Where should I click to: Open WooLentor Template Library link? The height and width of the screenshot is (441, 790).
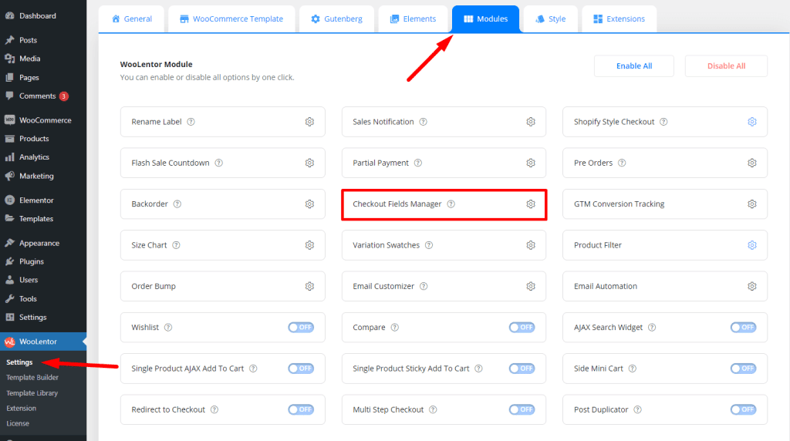coord(32,393)
